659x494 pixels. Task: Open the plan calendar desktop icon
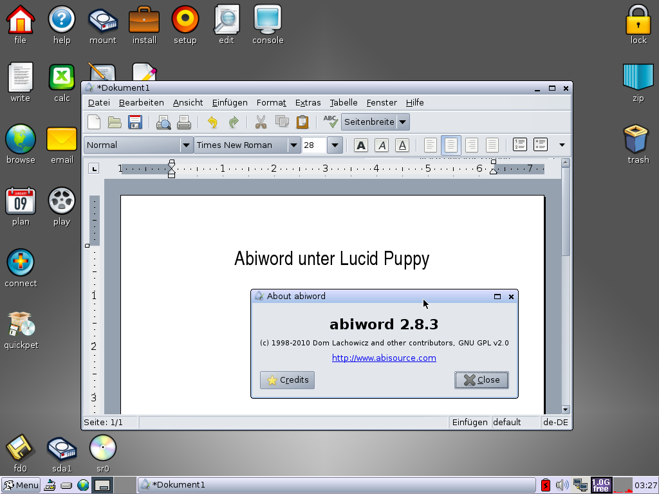pyautogui.click(x=21, y=206)
